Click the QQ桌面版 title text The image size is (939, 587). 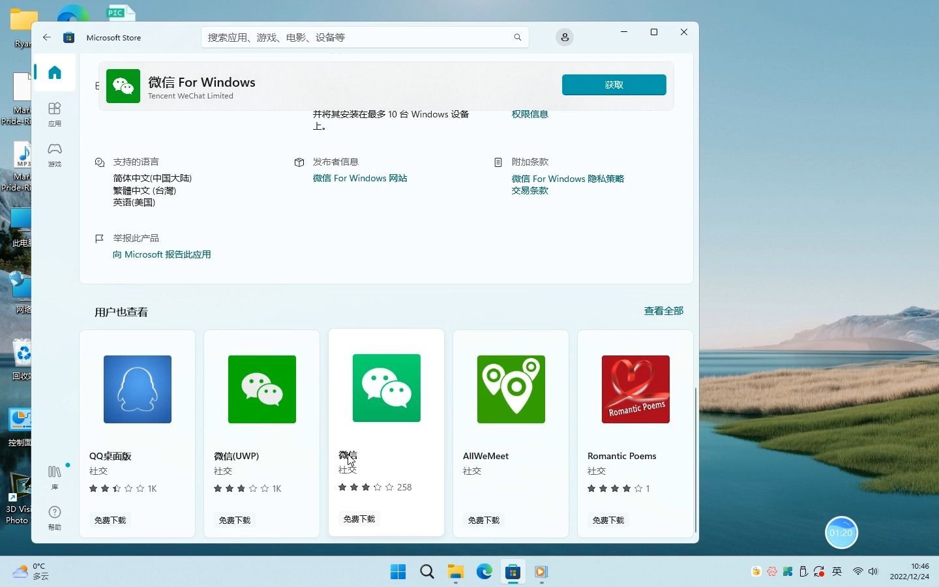click(x=110, y=456)
